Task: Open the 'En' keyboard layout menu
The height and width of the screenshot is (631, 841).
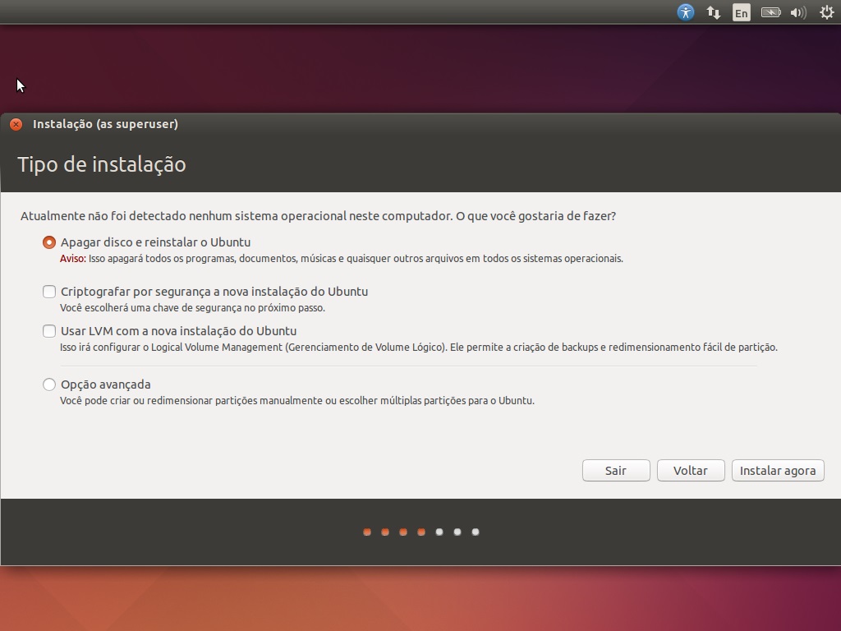Action: [742, 12]
